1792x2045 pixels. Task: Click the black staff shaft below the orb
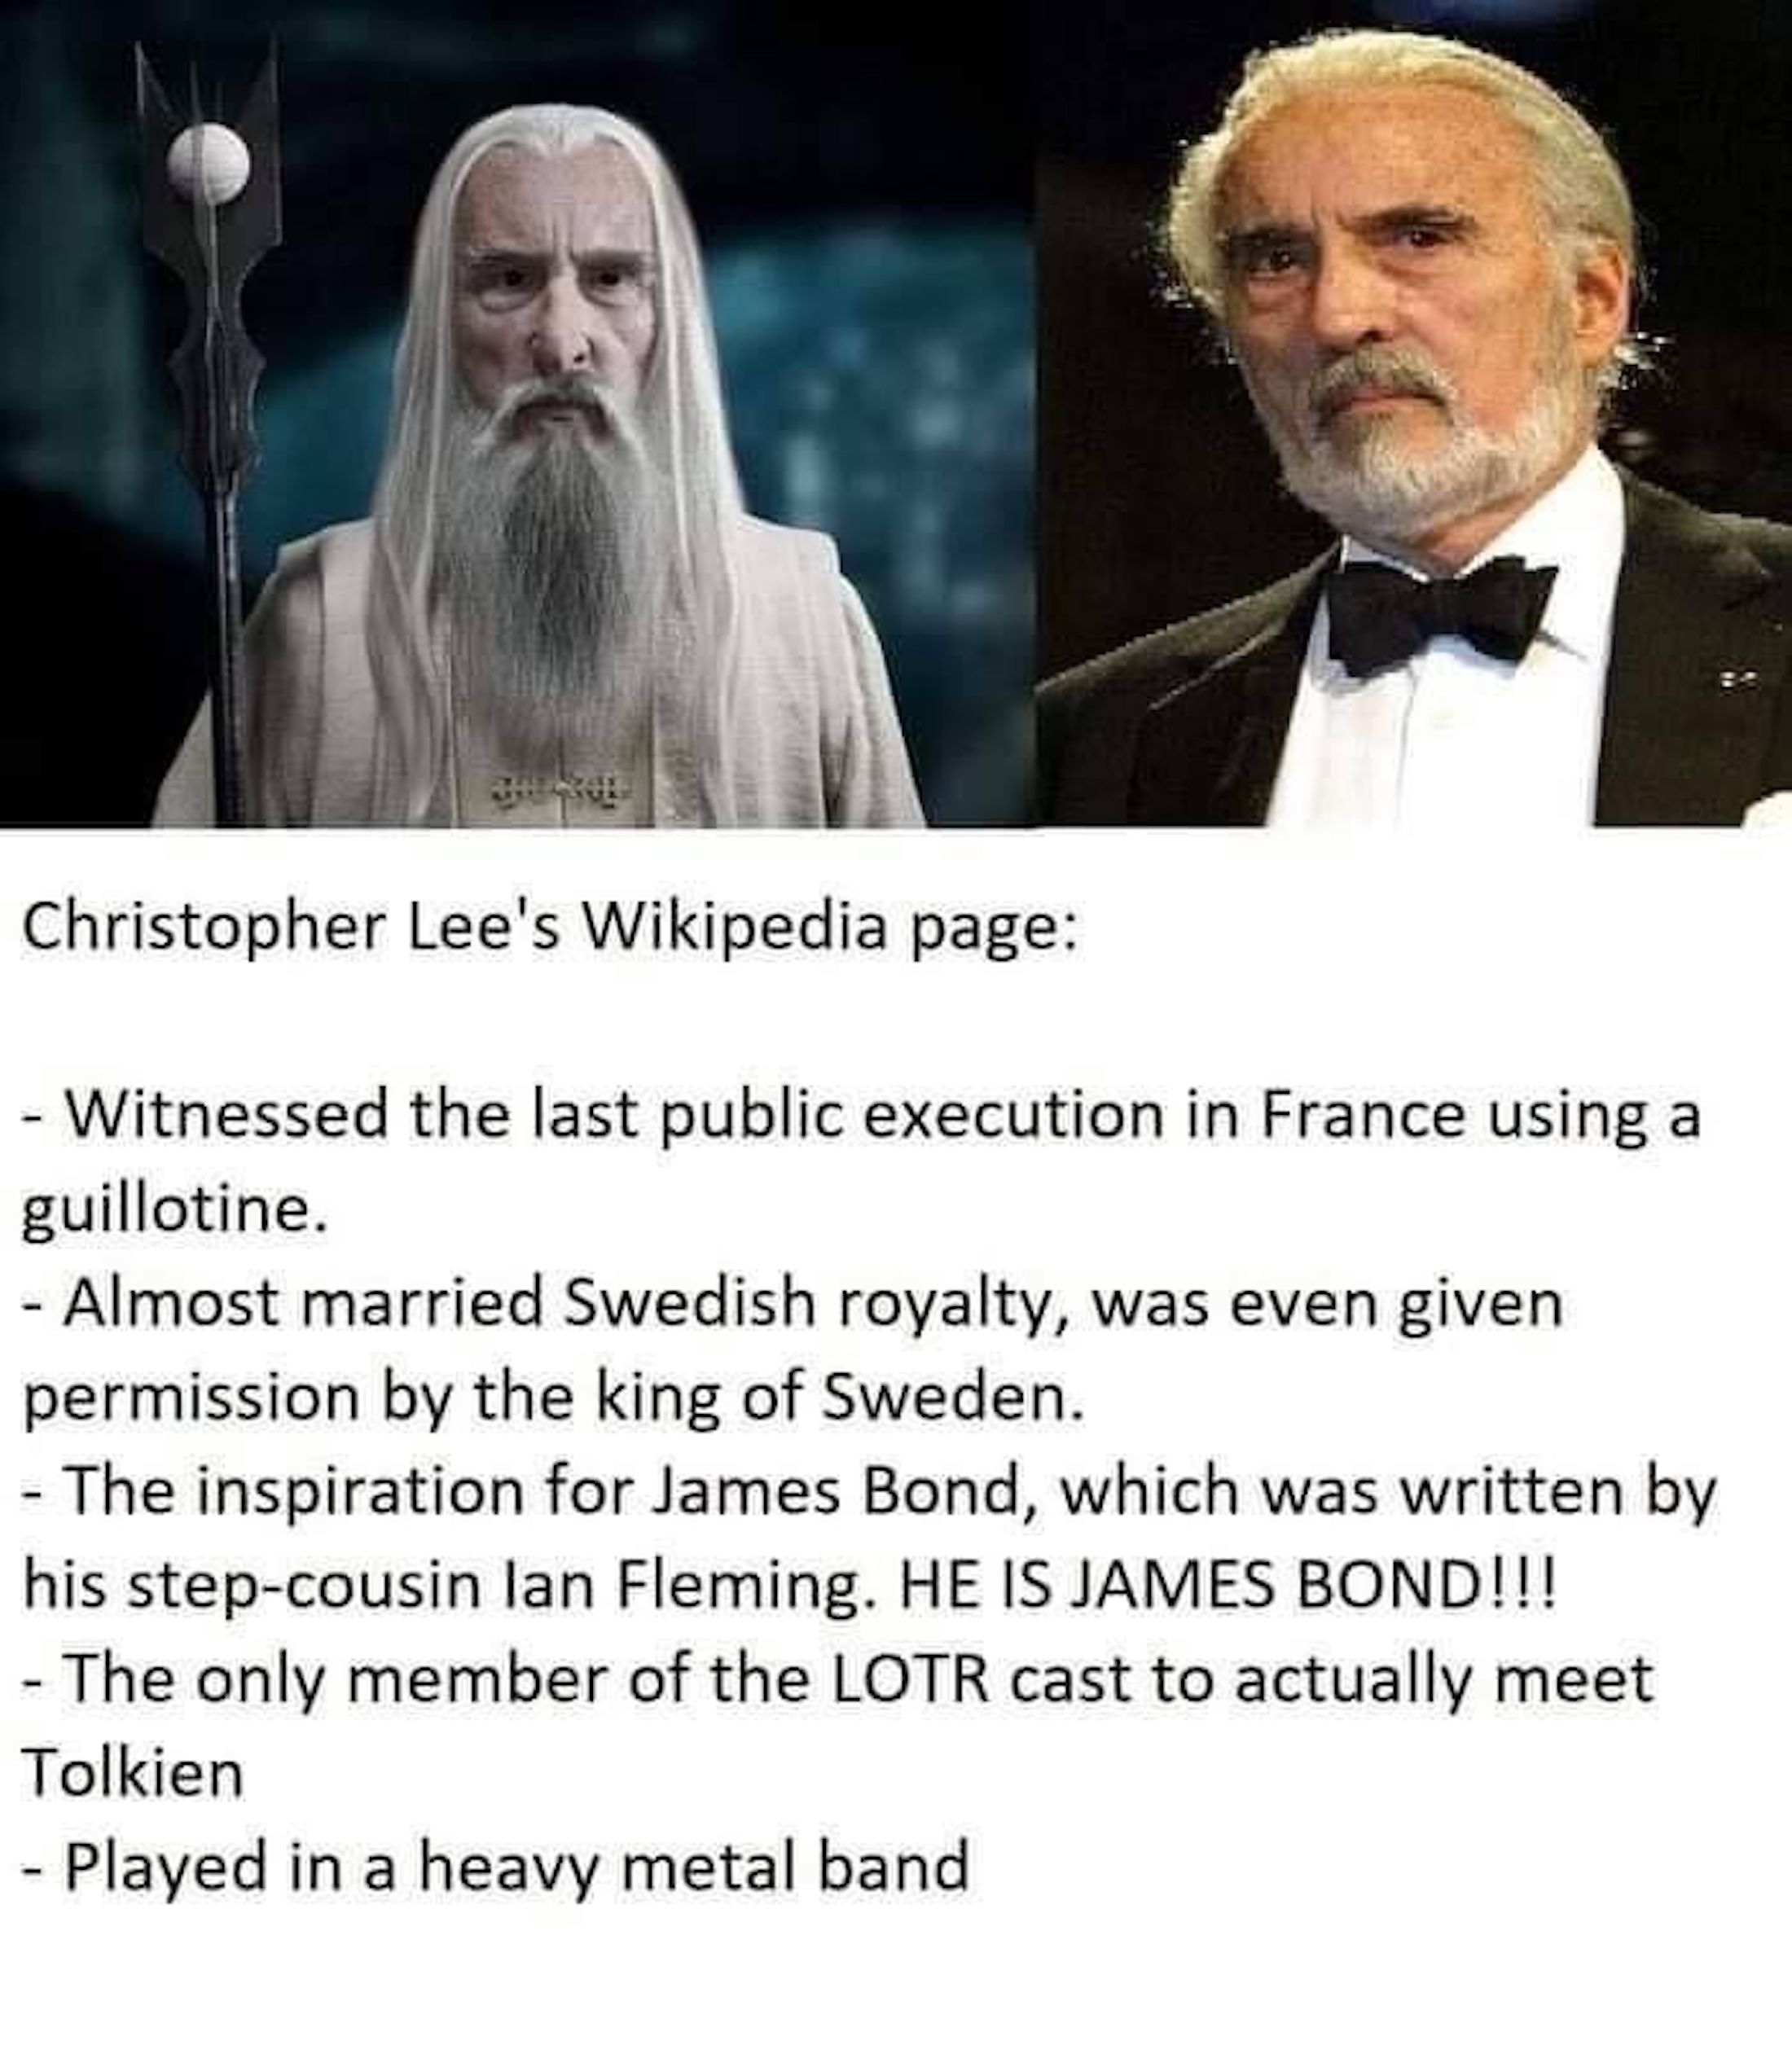point(225,520)
